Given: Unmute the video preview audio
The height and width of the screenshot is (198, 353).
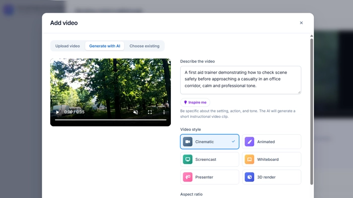Looking at the screenshot, I should point(136,112).
